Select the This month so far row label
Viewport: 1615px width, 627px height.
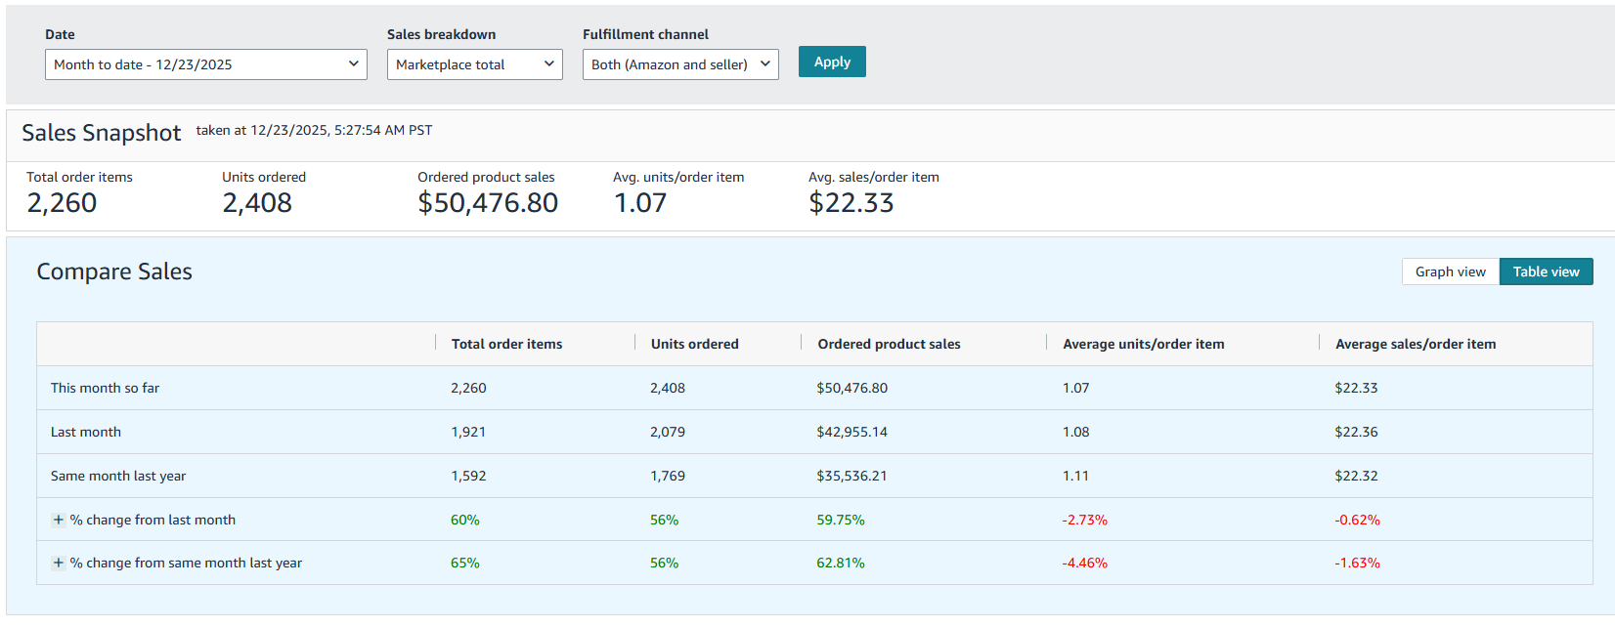coord(105,388)
